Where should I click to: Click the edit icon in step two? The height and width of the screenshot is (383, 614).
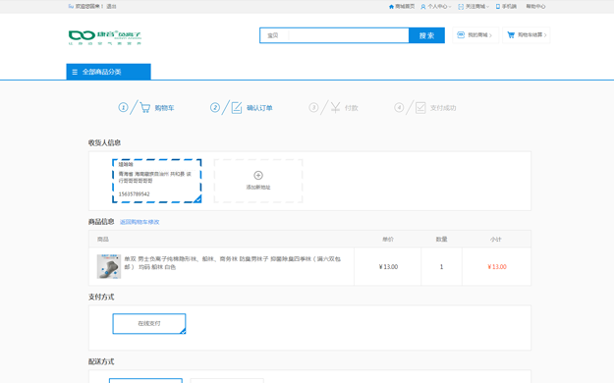(x=237, y=108)
